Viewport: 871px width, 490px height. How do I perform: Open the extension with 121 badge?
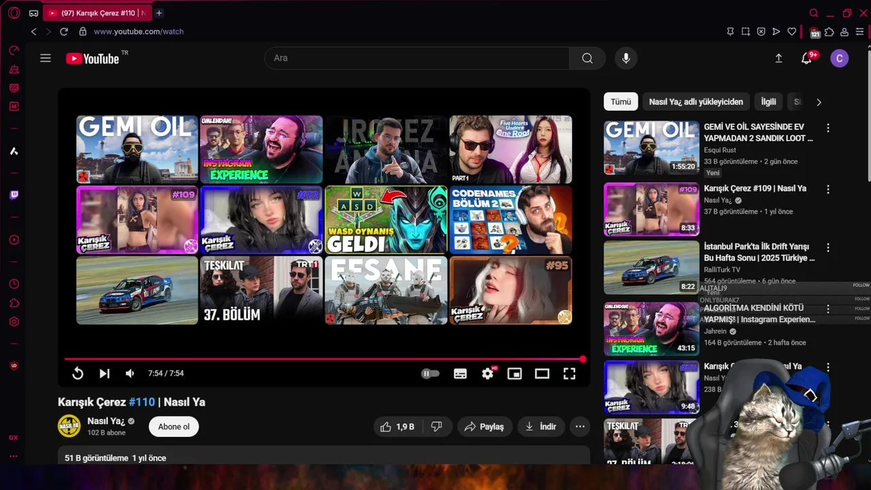point(815,32)
